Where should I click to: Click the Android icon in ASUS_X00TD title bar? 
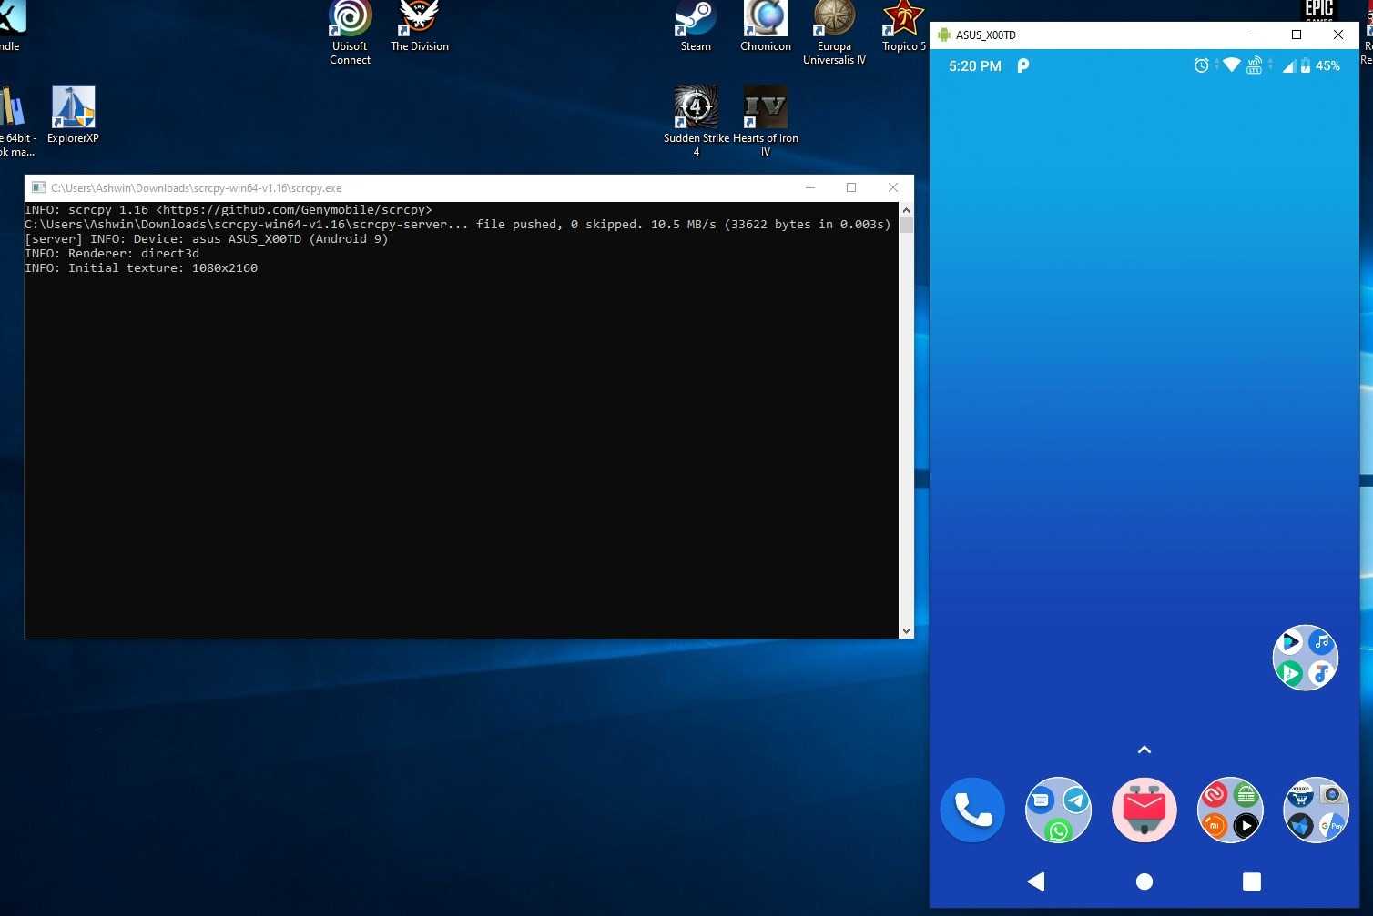[943, 35]
